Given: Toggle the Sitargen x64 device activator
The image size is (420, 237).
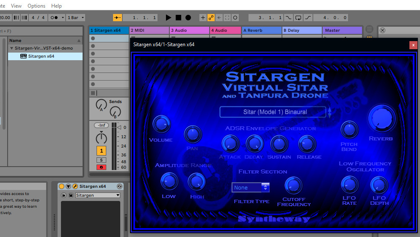Looking at the screenshot, I should click(x=62, y=186).
